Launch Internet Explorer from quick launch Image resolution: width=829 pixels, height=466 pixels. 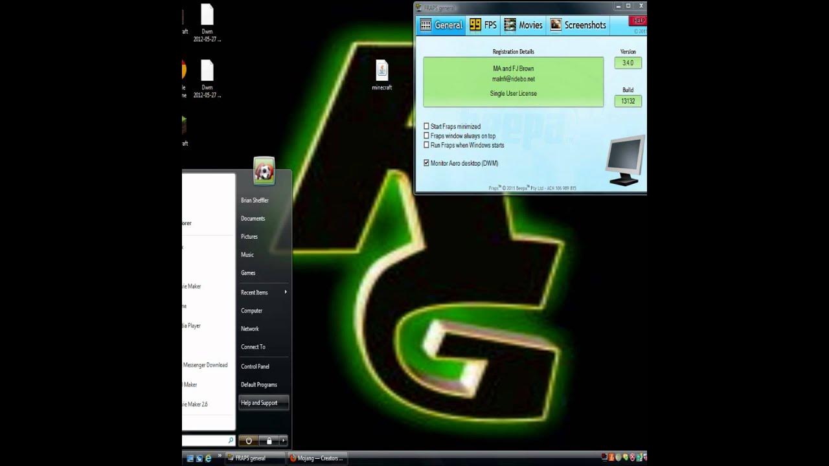point(209,458)
